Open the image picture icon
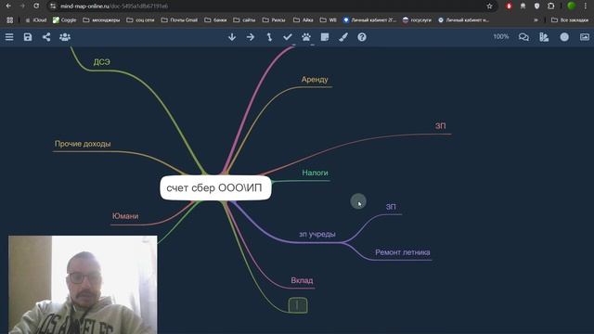This screenshot has width=594, height=334. 585,37
